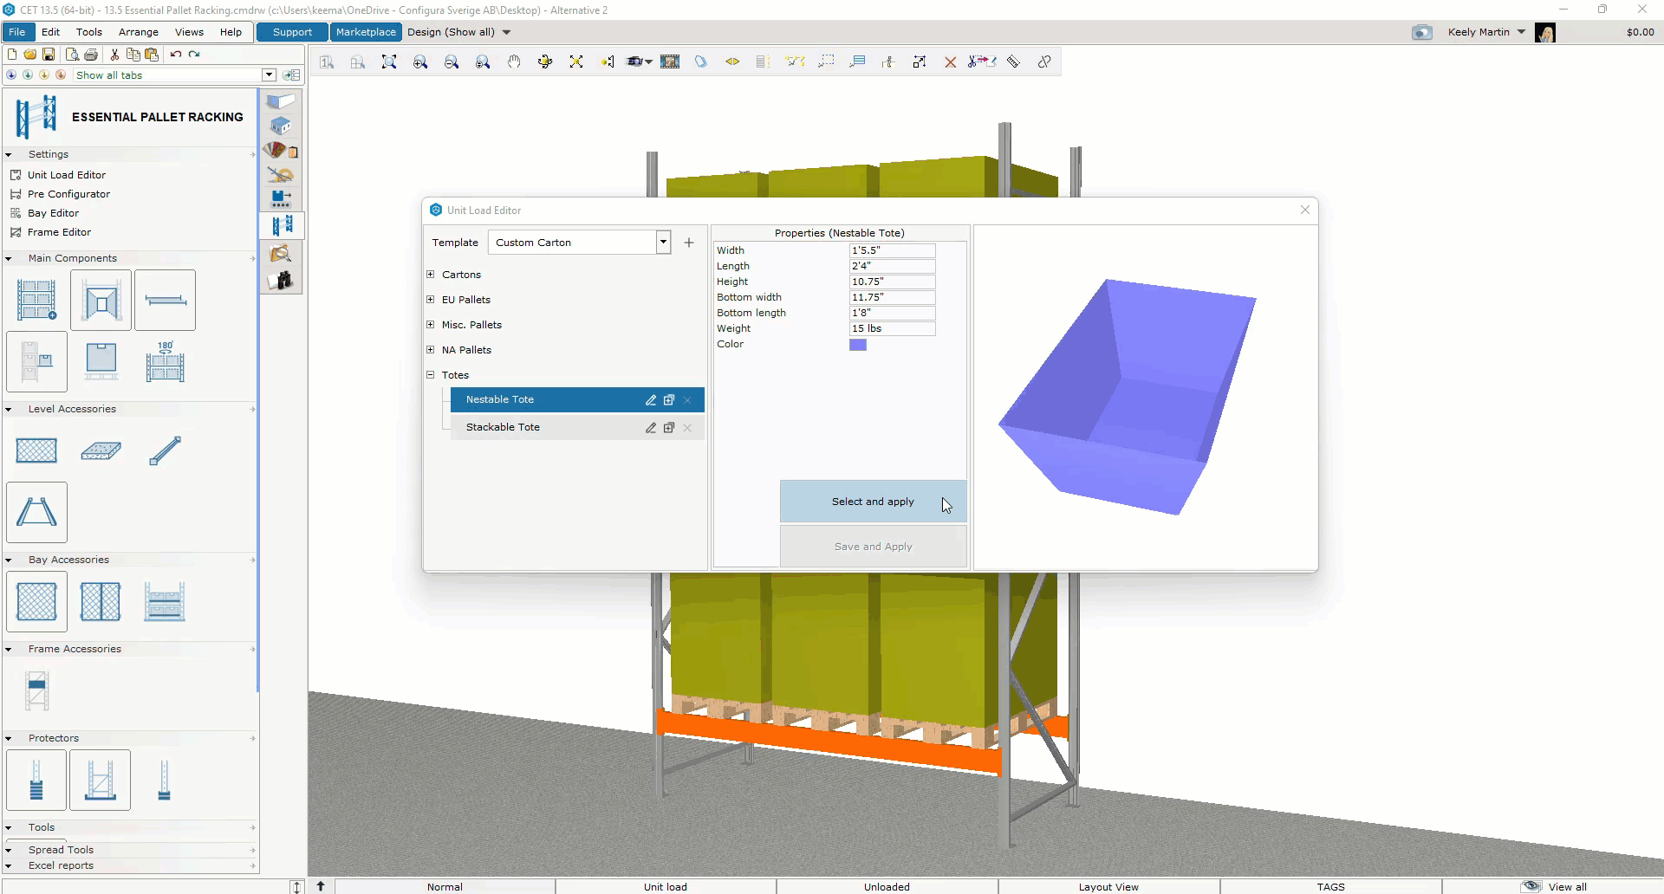Click the Select and apply button
The width and height of the screenshot is (1664, 894).
pos(874,502)
